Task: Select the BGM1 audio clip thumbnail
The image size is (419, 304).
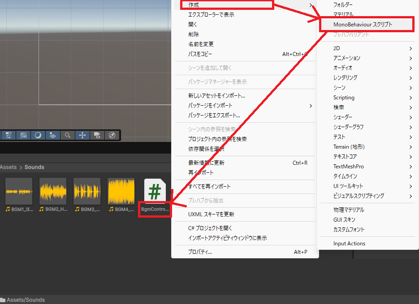Action: (x=19, y=191)
